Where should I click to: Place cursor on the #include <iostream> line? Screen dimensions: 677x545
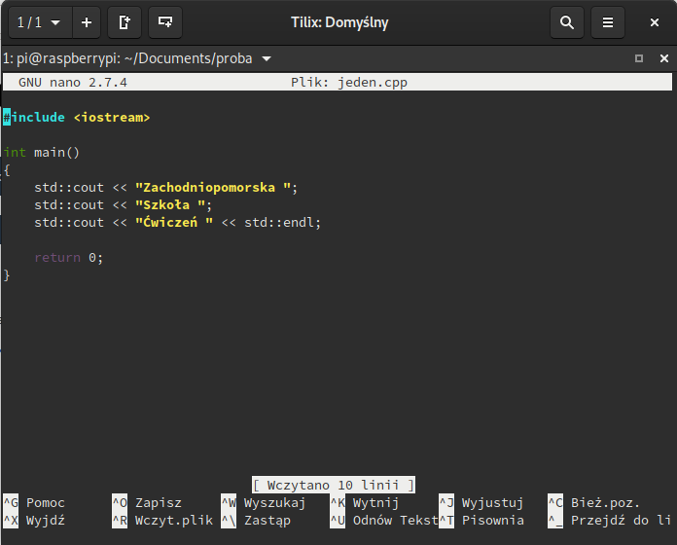(x=78, y=118)
